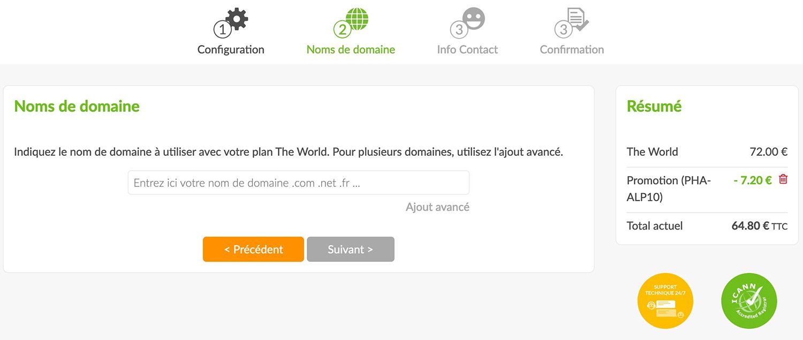Click the step number 1 circle
The height and width of the screenshot is (340, 803).
222,29
